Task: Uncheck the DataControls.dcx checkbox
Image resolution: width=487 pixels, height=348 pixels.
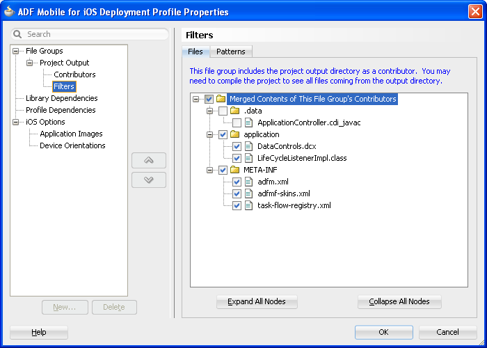Action: [x=237, y=146]
